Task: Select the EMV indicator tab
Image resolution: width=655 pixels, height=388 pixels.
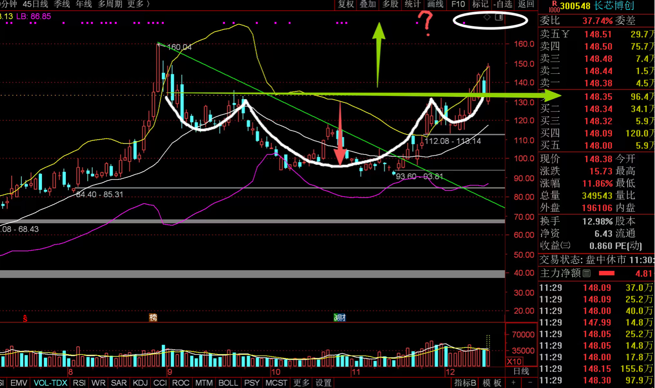Action: pos(19,383)
